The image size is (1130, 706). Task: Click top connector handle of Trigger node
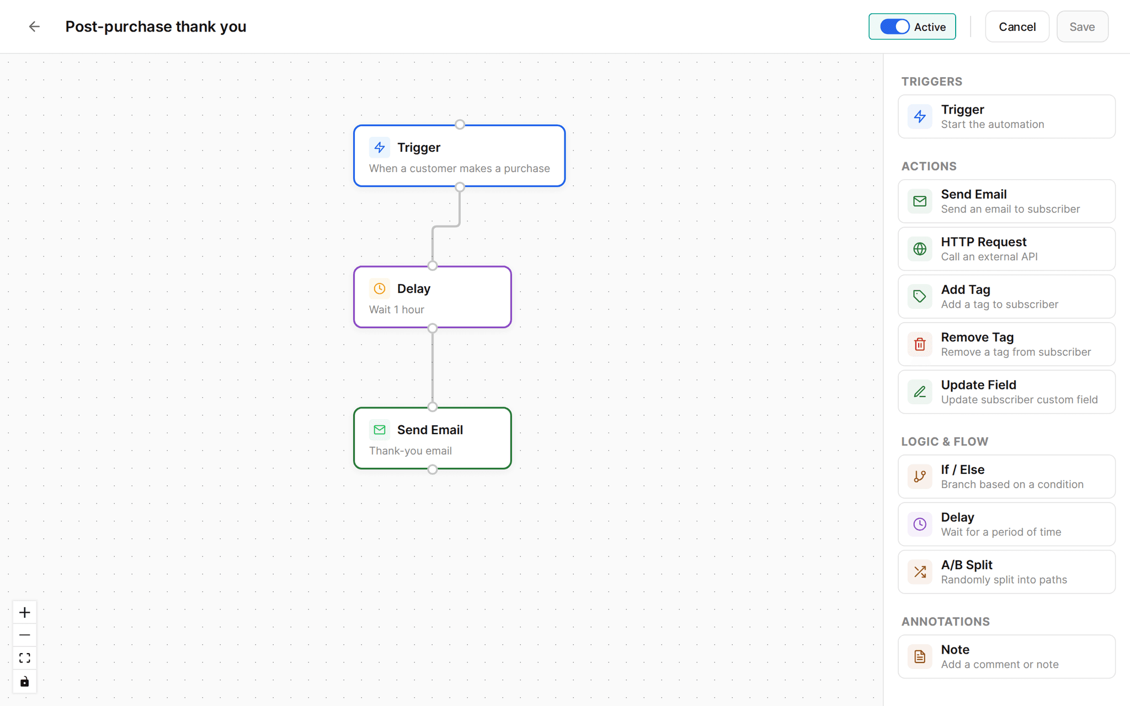[460, 125]
